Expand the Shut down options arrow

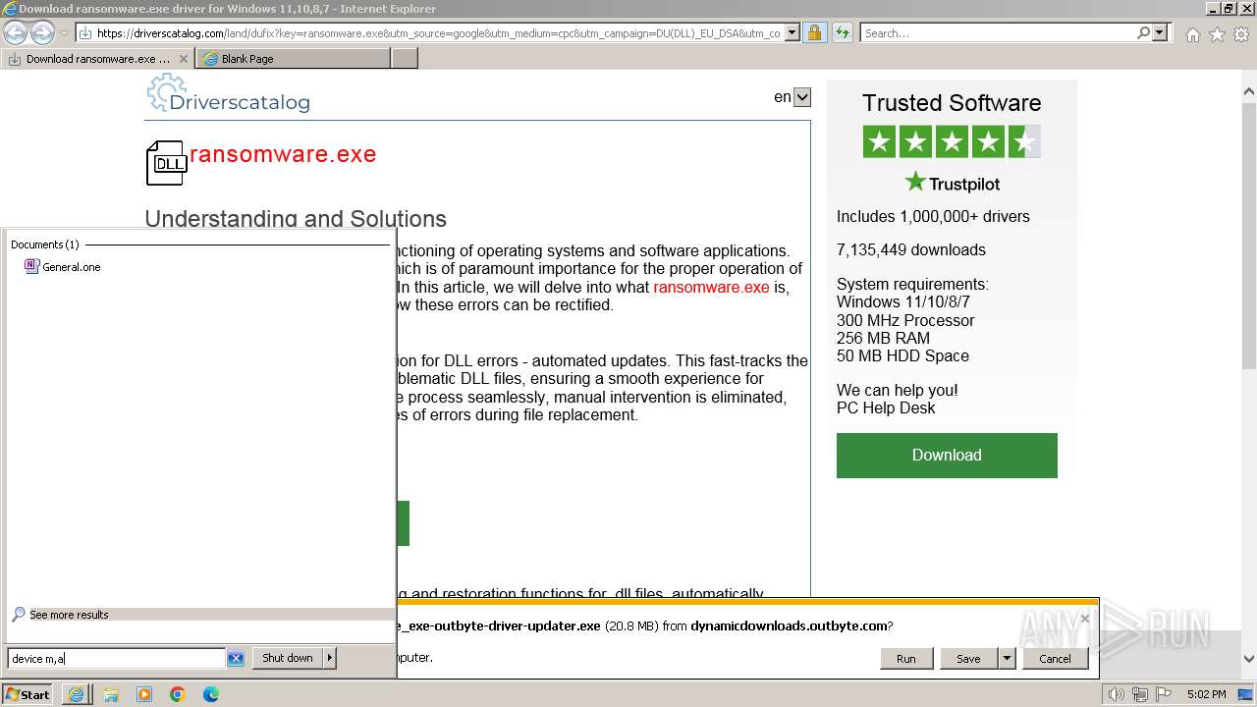click(x=329, y=658)
